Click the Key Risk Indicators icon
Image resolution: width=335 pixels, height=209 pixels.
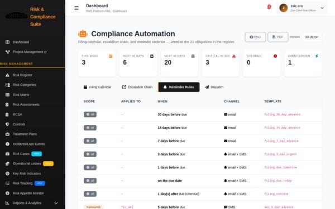[7, 173]
